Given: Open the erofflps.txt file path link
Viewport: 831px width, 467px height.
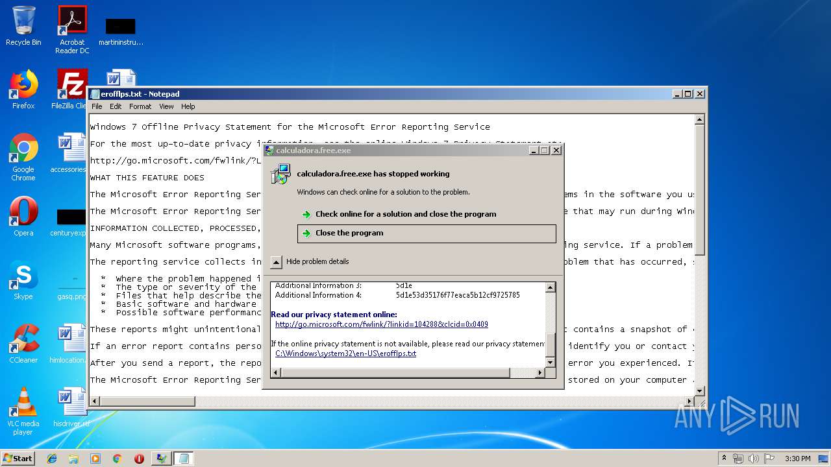Looking at the screenshot, I should coord(345,353).
